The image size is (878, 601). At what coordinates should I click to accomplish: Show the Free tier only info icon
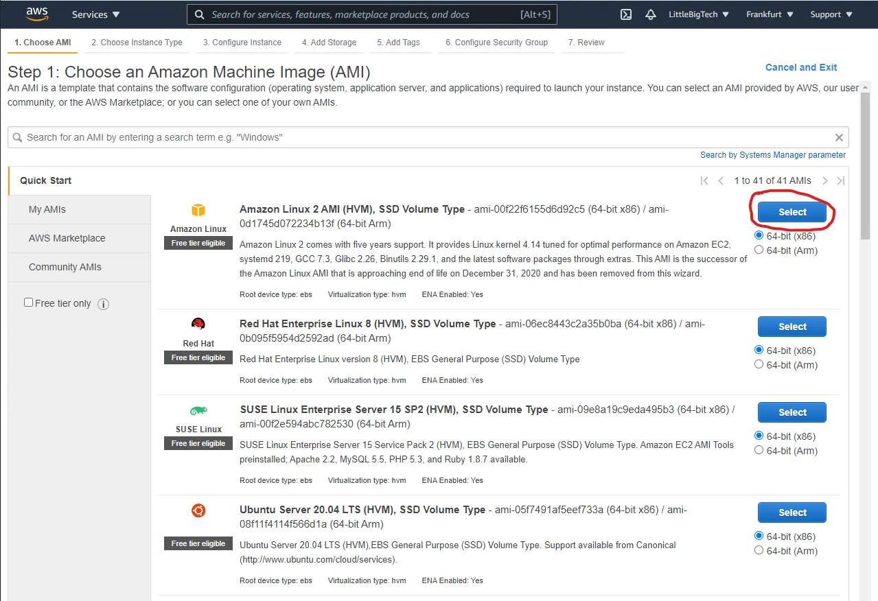click(x=104, y=304)
